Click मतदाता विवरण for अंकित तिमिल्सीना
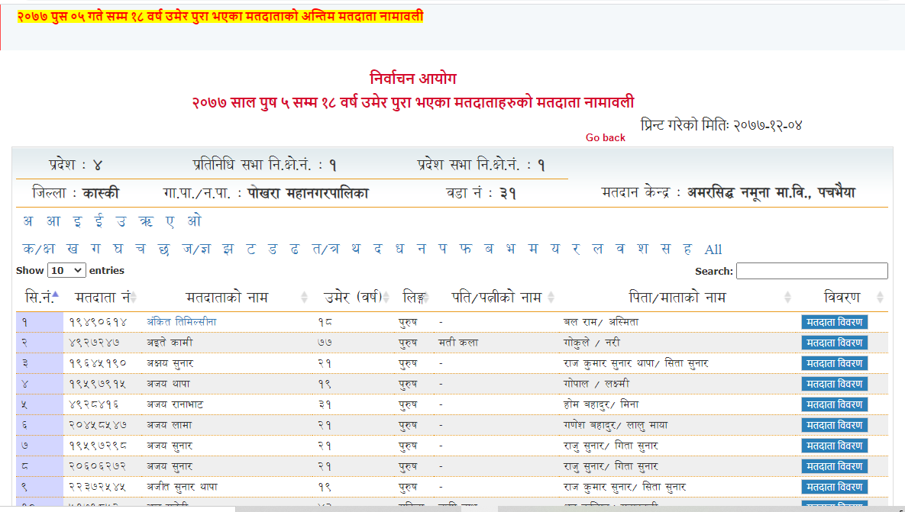Image resolution: width=905 pixels, height=512 pixels. click(x=834, y=322)
